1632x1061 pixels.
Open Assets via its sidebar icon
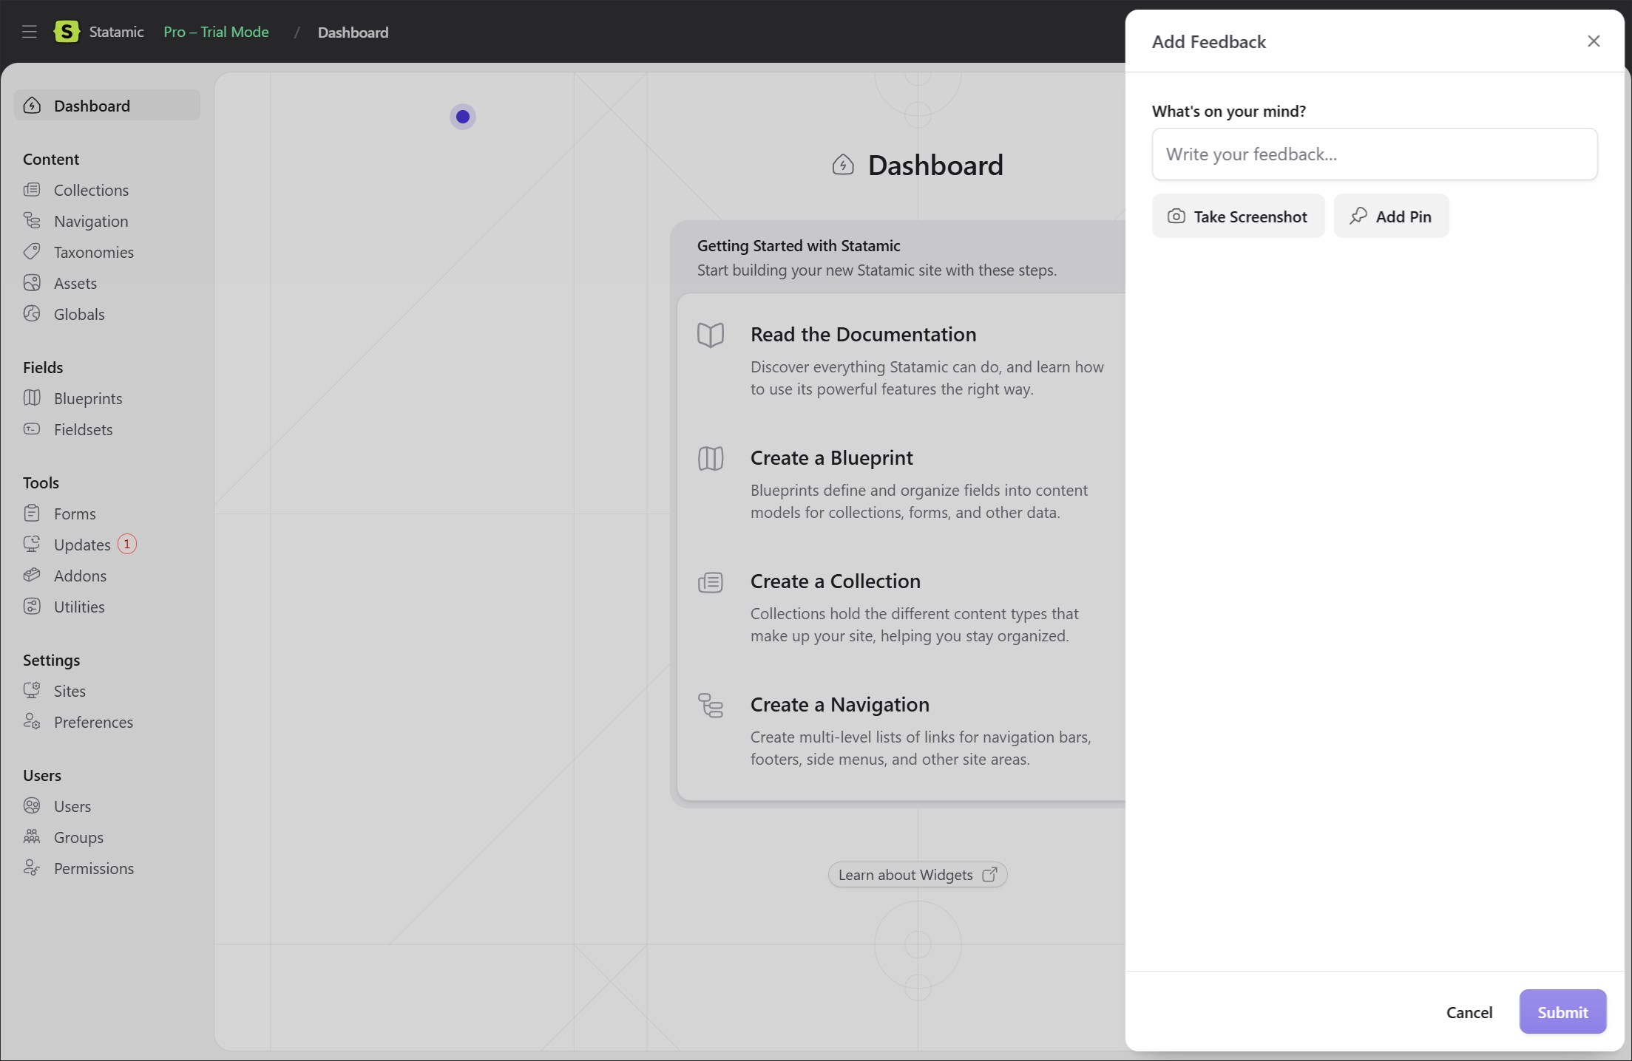[x=32, y=283]
